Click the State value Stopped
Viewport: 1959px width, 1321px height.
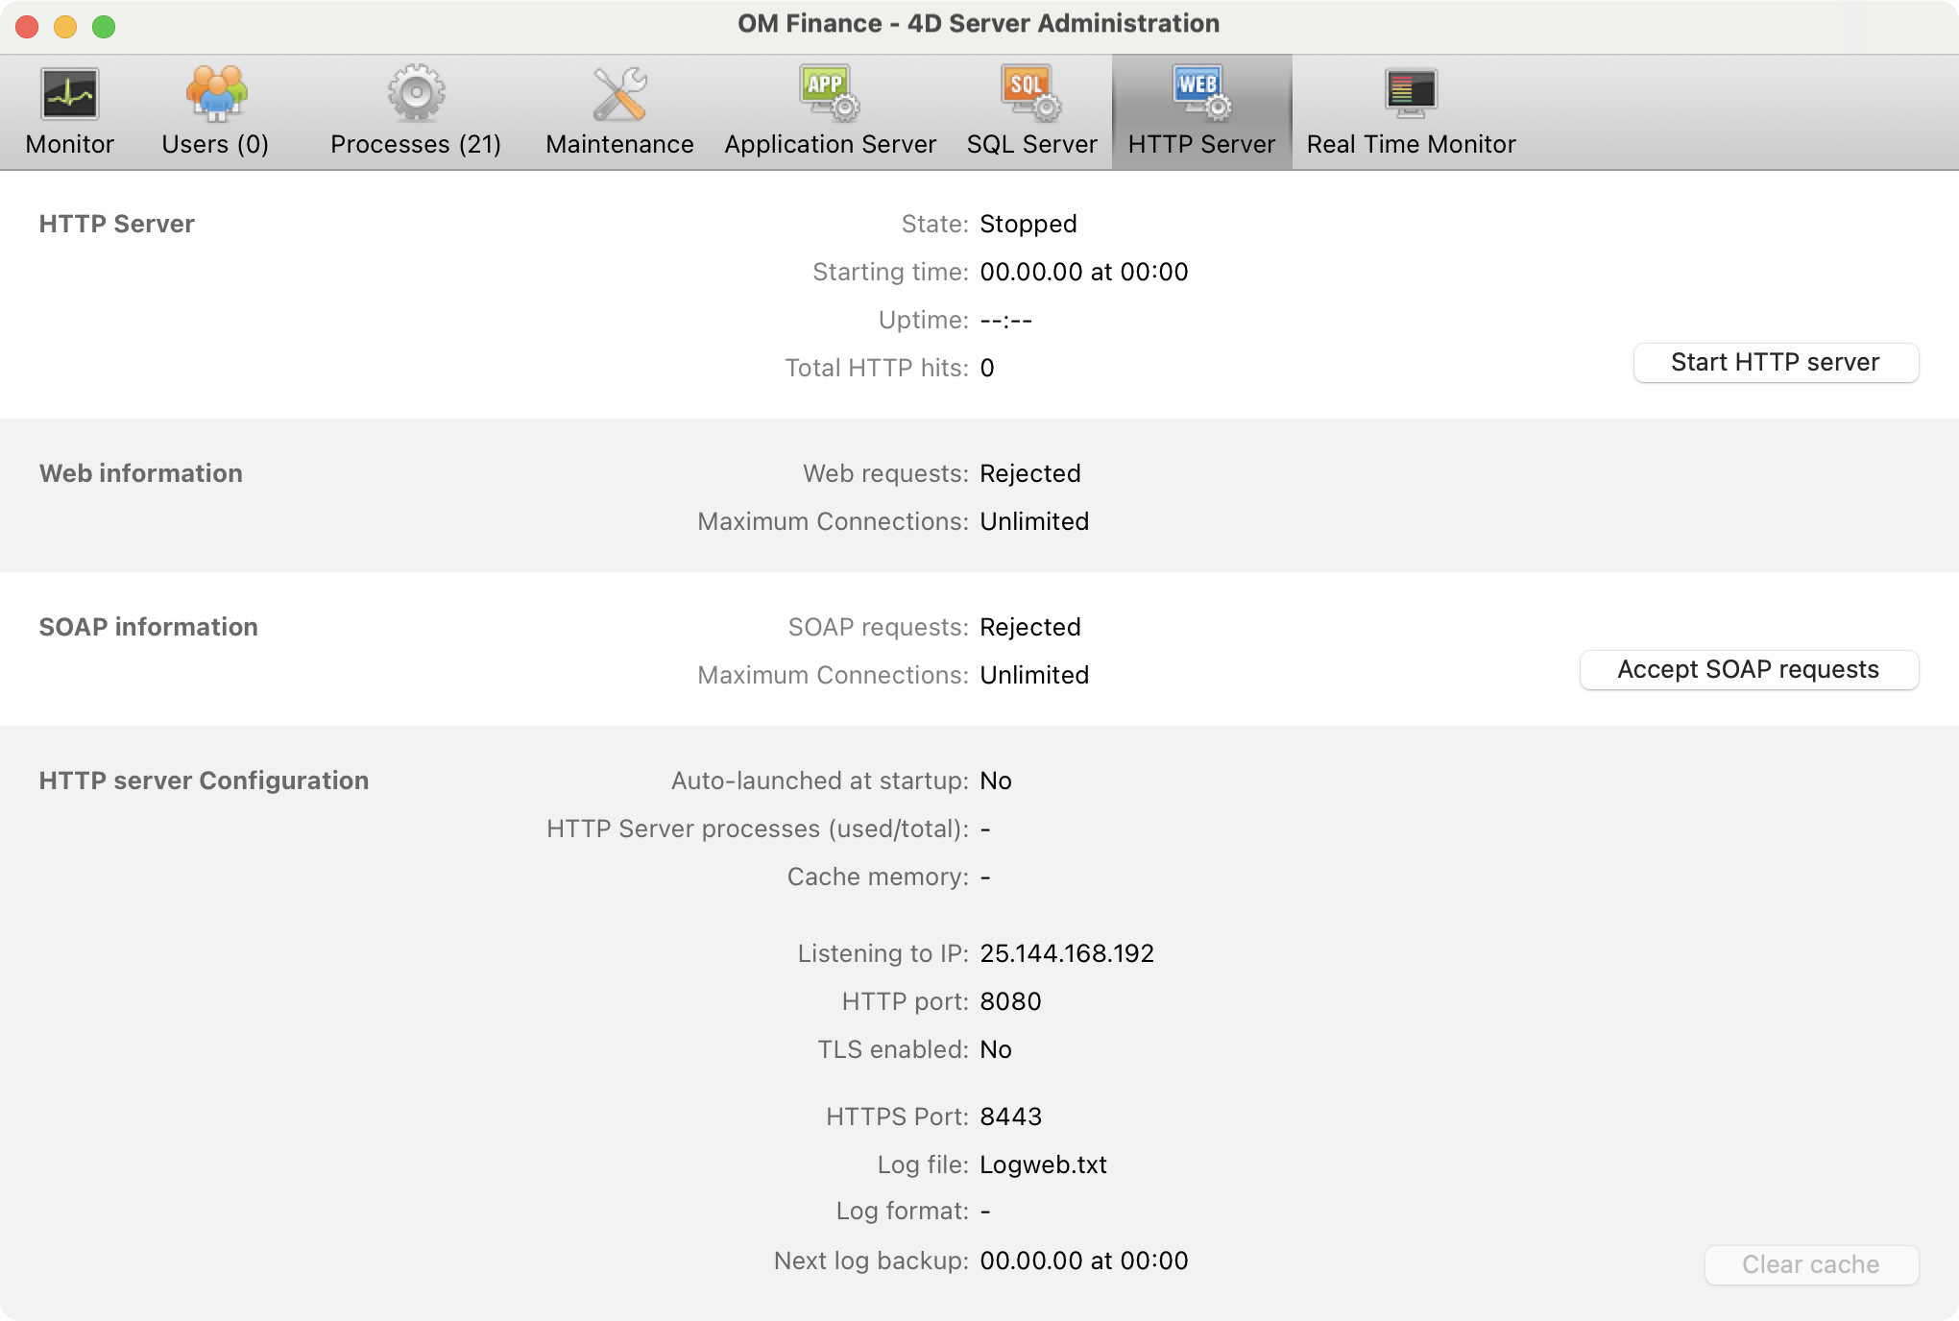coord(1028,224)
